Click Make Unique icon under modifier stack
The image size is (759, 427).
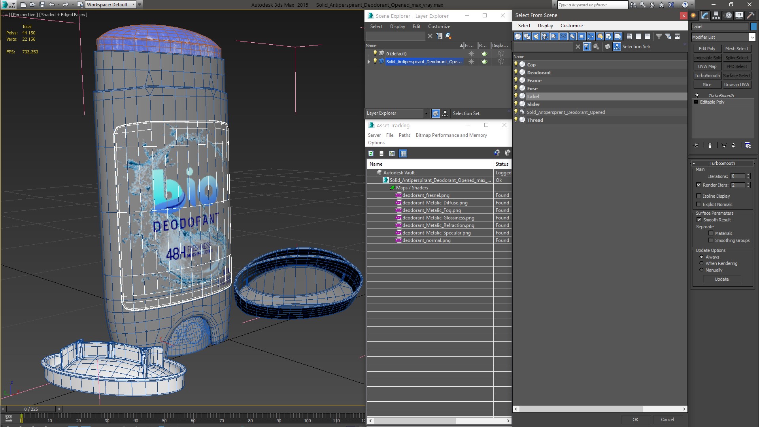724,145
